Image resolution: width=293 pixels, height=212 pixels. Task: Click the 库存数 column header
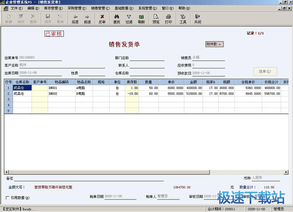(x=132, y=82)
